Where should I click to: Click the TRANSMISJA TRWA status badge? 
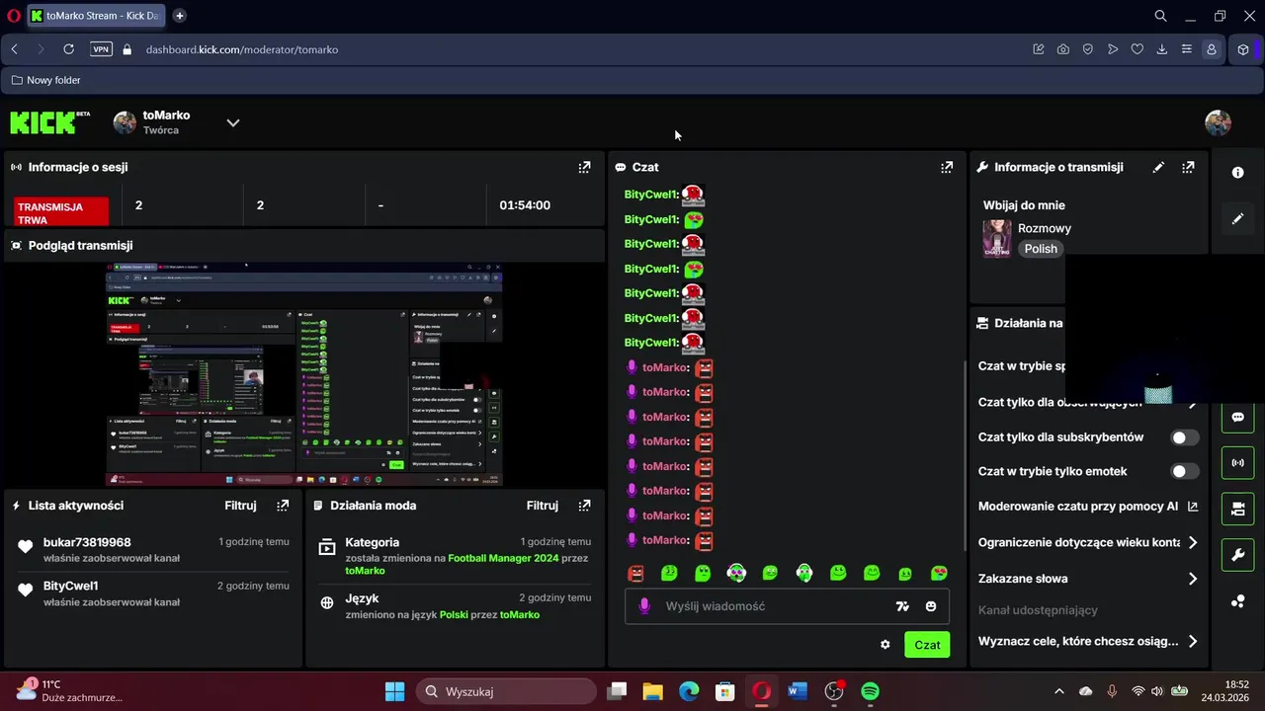click(61, 213)
